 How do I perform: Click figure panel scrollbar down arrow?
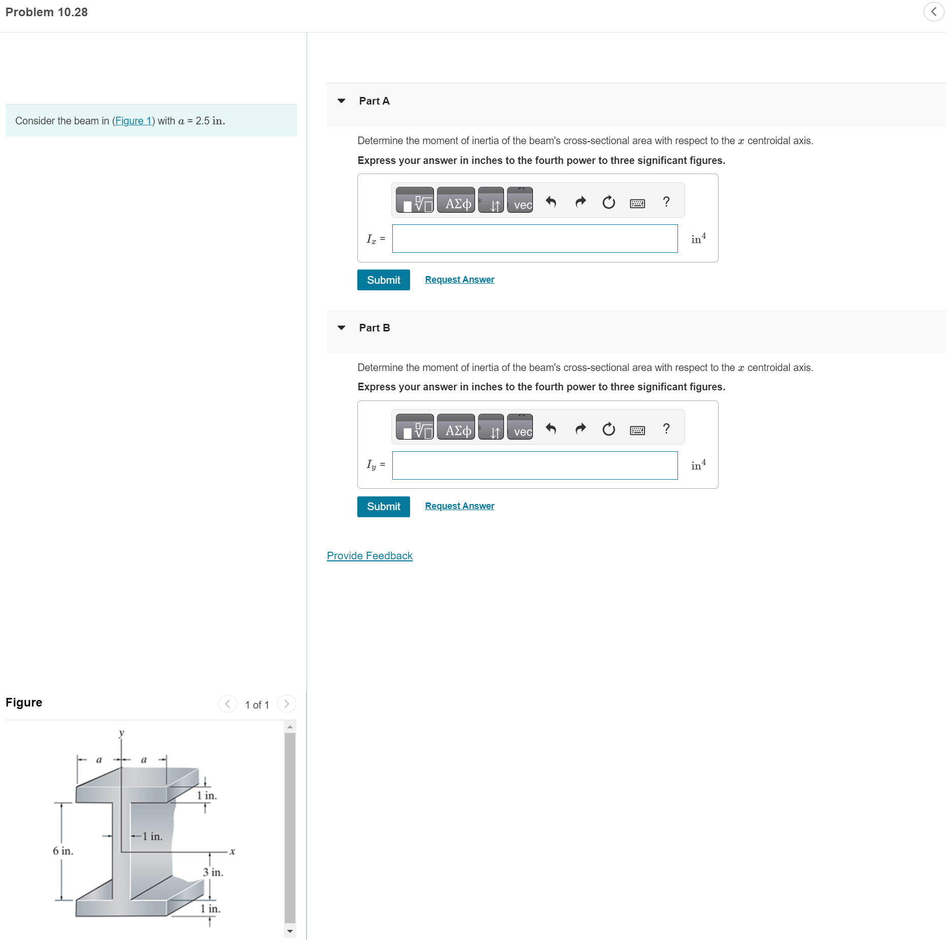point(290,931)
